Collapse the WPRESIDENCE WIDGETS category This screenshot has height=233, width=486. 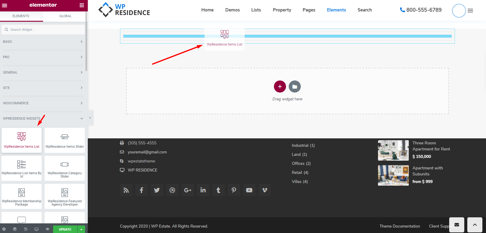[43, 118]
